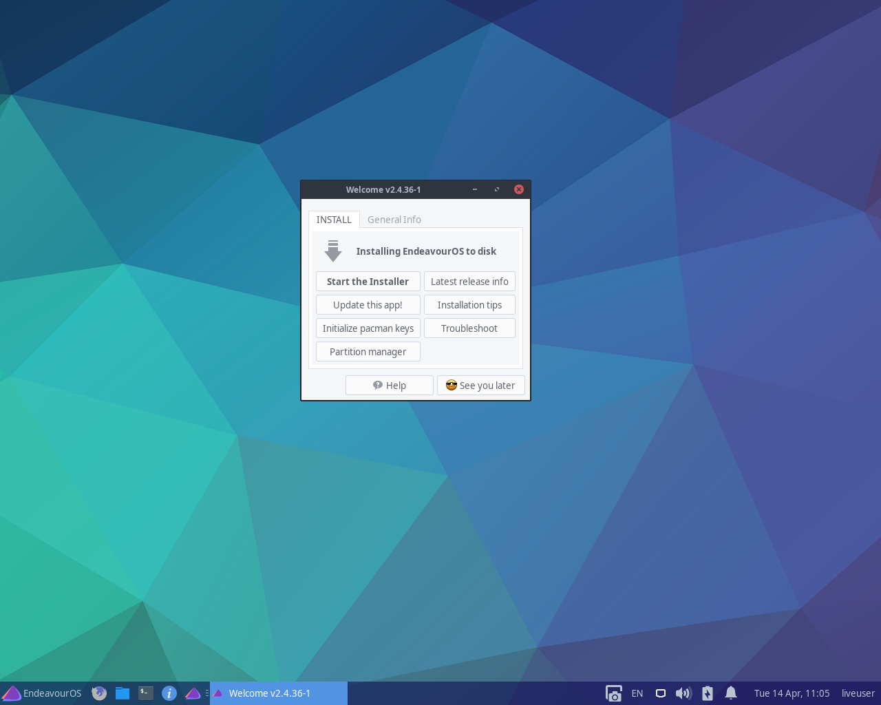Image resolution: width=881 pixels, height=705 pixels.
Task: Click the battery power manager icon
Action: click(708, 693)
